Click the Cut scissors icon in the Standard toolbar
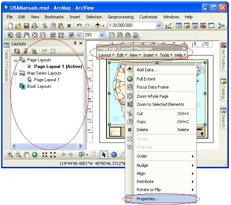The width and height of the screenshot is (231, 205). [45, 26]
